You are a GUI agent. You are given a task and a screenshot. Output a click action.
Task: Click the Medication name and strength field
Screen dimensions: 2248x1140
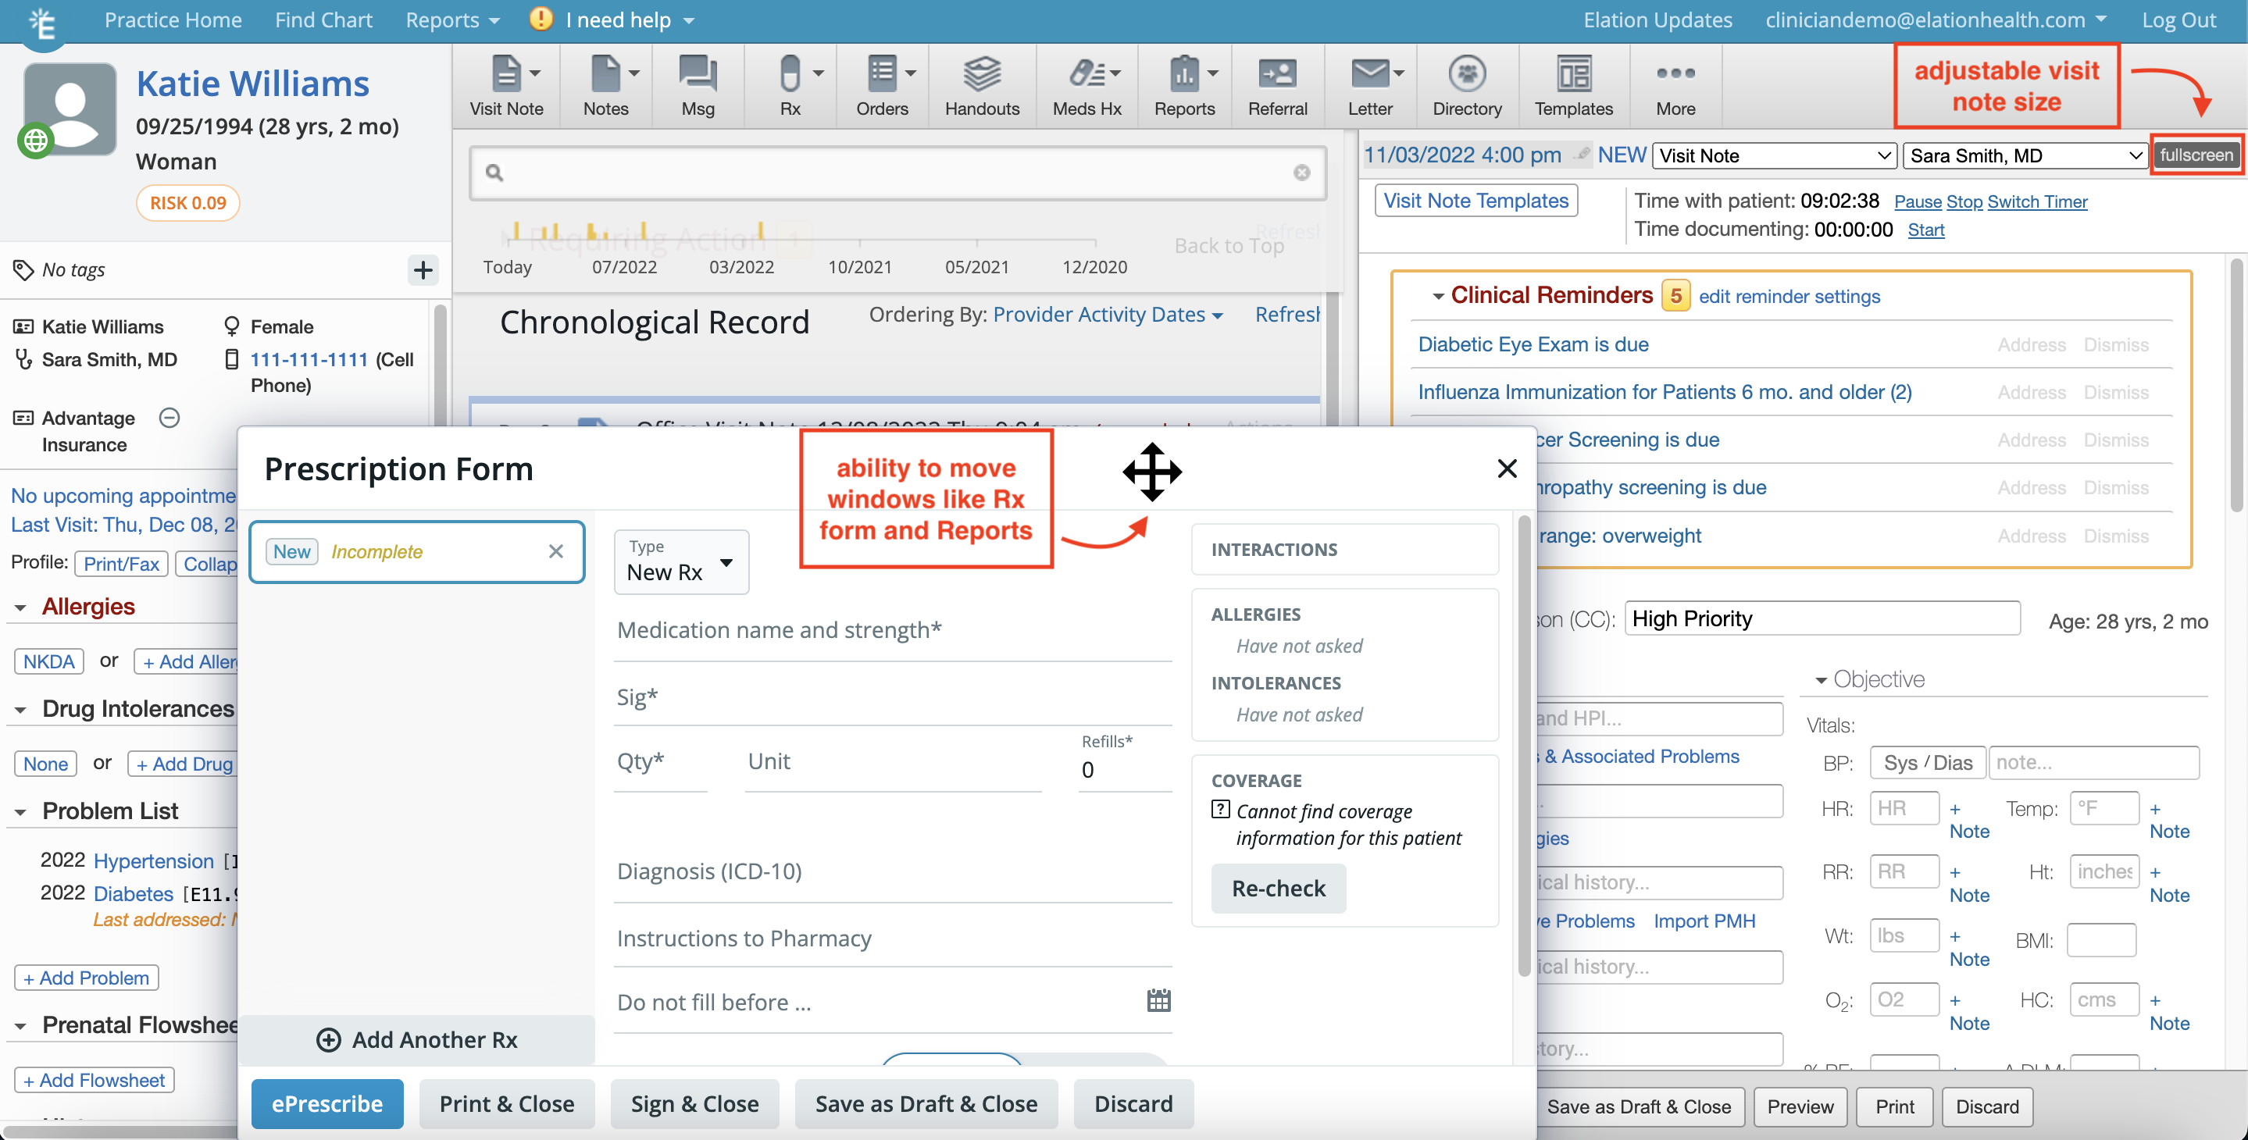pyautogui.click(x=890, y=630)
